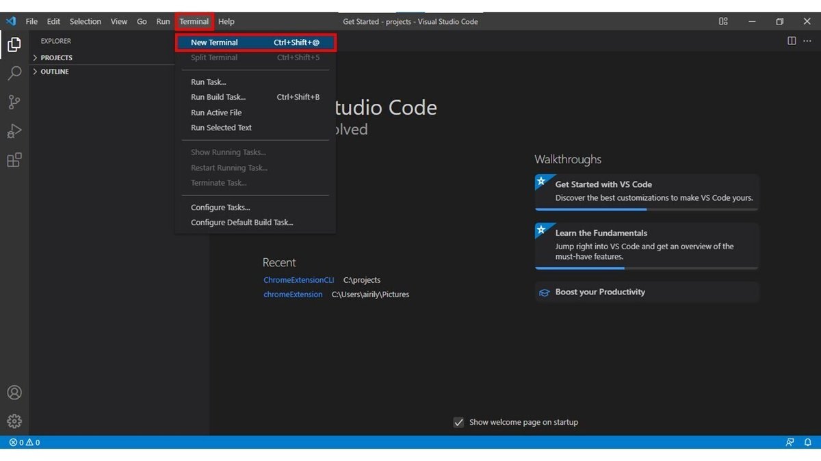Choose Configure Default Build Task... entry
Image resolution: width=821 pixels, height=461 pixels.
(x=255, y=222)
